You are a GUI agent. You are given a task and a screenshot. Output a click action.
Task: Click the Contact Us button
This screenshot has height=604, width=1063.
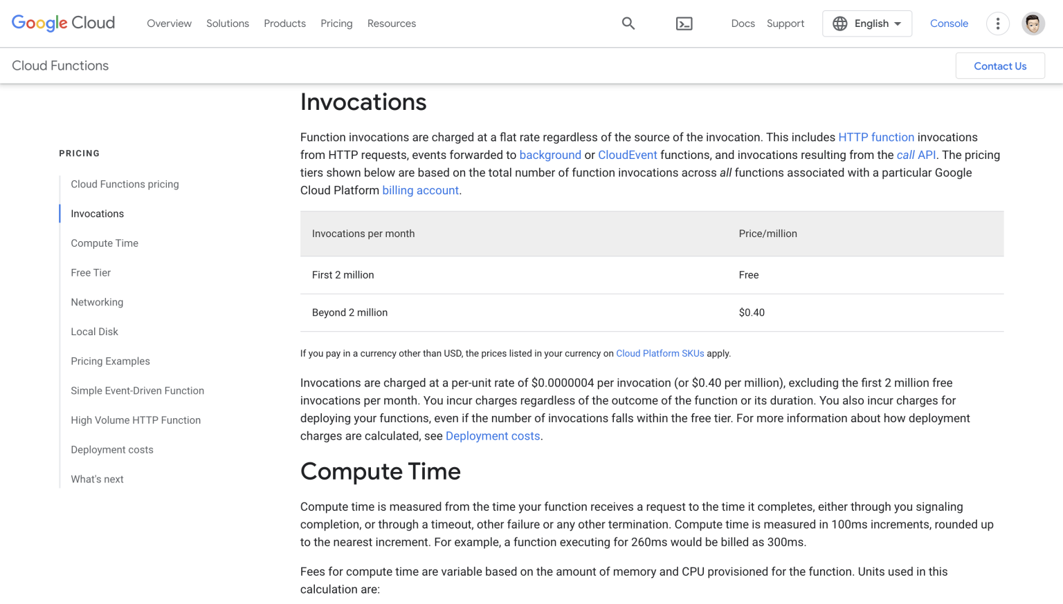click(999, 66)
